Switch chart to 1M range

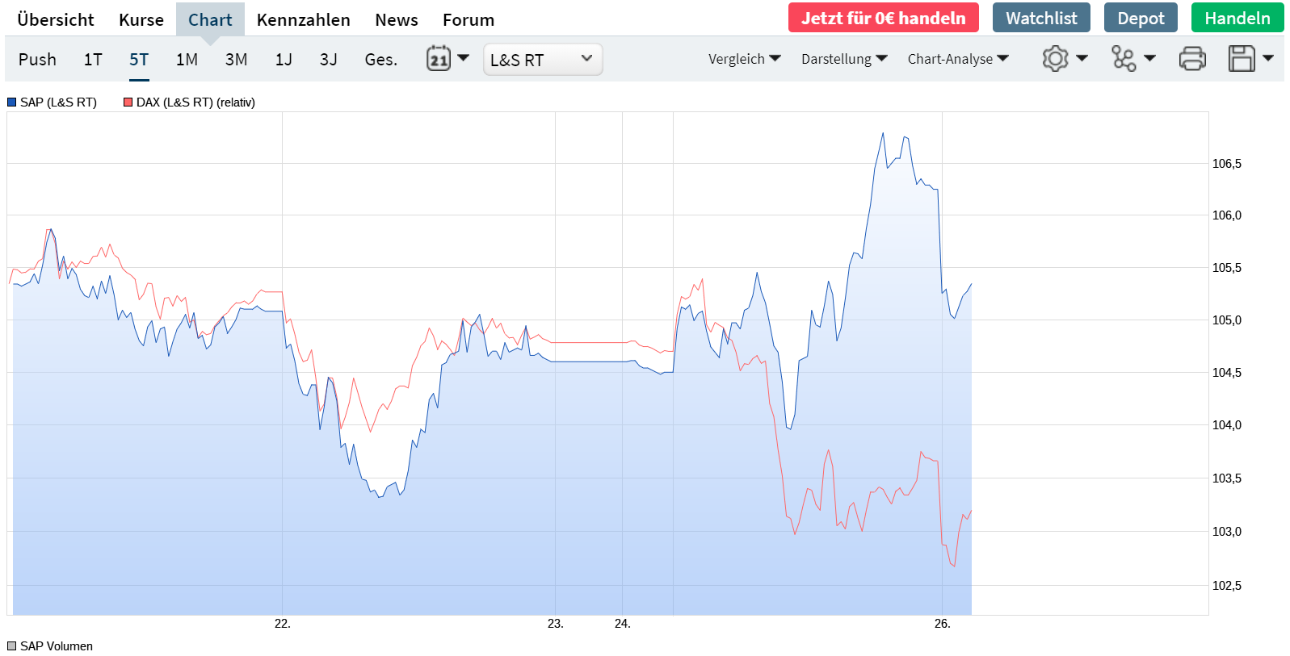click(x=187, y=60)
